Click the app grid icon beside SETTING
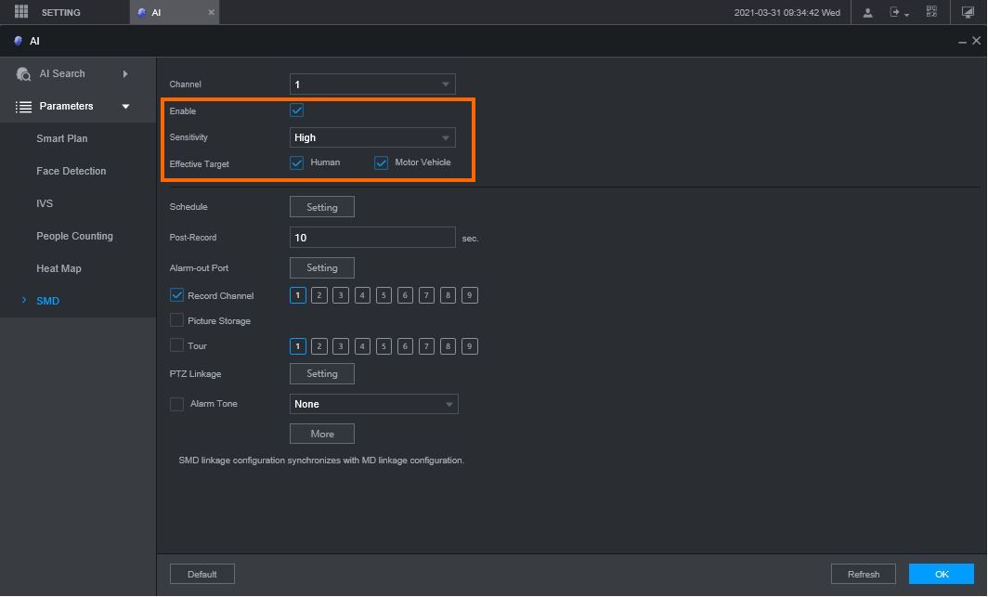Viewport: 988px width, 597px height. point(21,12)
